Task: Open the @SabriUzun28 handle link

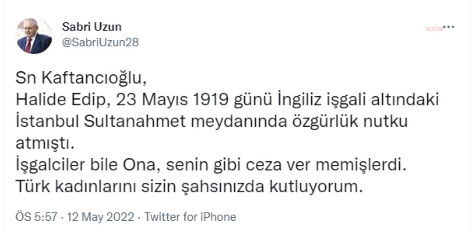Action: pos(100,43)
